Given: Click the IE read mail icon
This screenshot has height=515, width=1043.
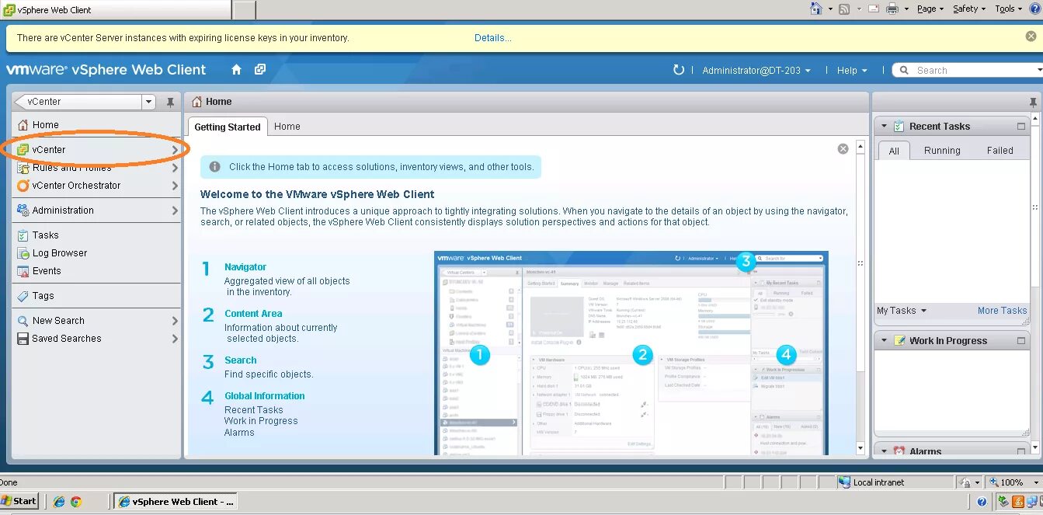Looking at the screenshot, I should [x=874, y=9].
